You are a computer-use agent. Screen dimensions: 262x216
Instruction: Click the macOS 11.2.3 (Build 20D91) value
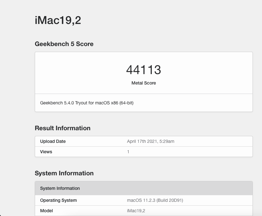(155, 200)
